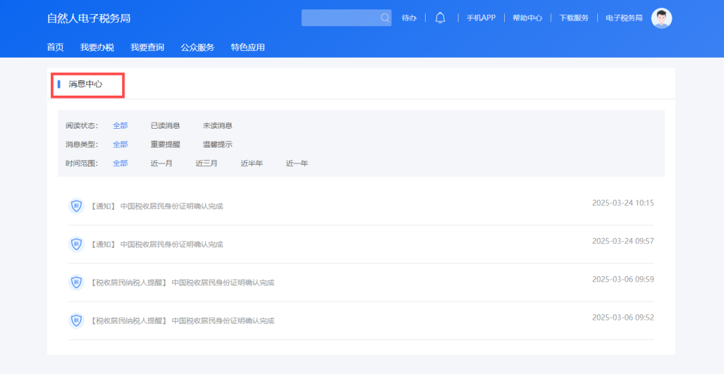This screenshot has height=374, width=724.
Task: Open the user avatar profile
Action: pyautogui.click(x=661, y=18)
